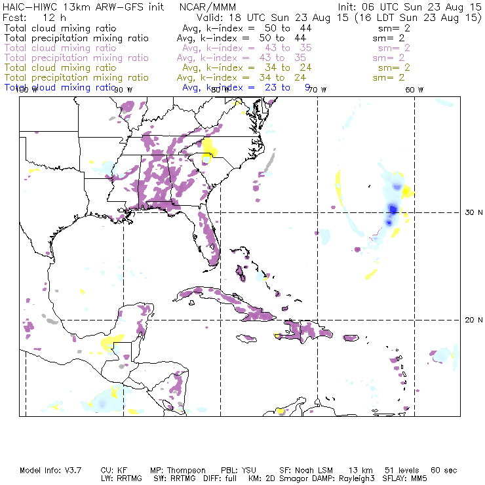
Task: Click the 'DIFF: full' footer entry
Action: pos(220,478)
